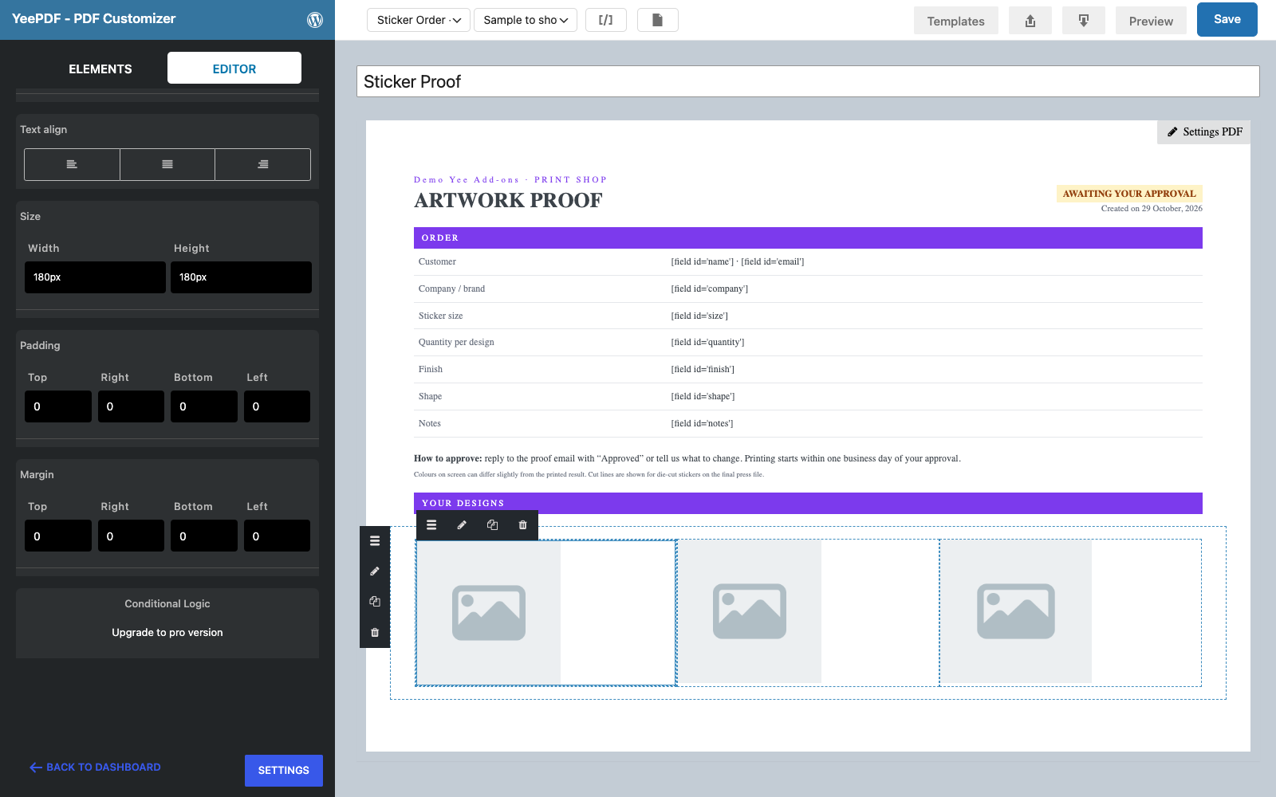Click the Preview button
The height and width of the screenshot is (797, 1276).
[1151, 21]
